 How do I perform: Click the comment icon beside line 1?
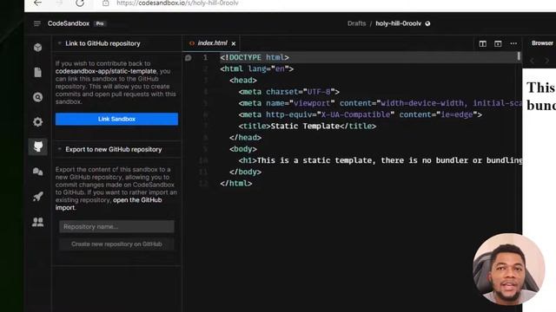point(188,58)
